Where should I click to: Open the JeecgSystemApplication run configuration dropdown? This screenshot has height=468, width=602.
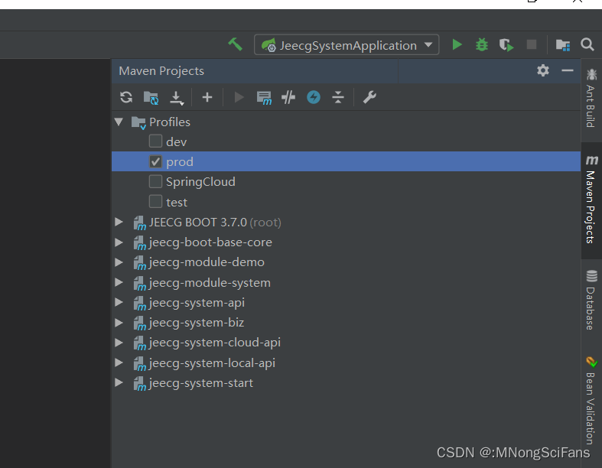pyautogui.click(x=347, y=45)
